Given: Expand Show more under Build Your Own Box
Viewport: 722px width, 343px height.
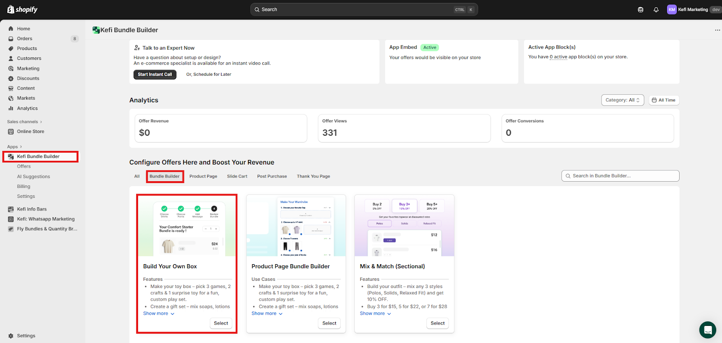Looking at the screenshot, I should 158,314.
